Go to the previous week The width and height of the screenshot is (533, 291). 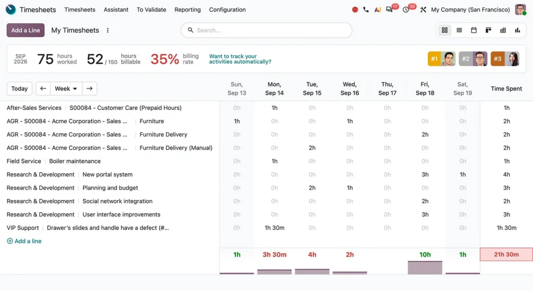[x=43, y=88]
